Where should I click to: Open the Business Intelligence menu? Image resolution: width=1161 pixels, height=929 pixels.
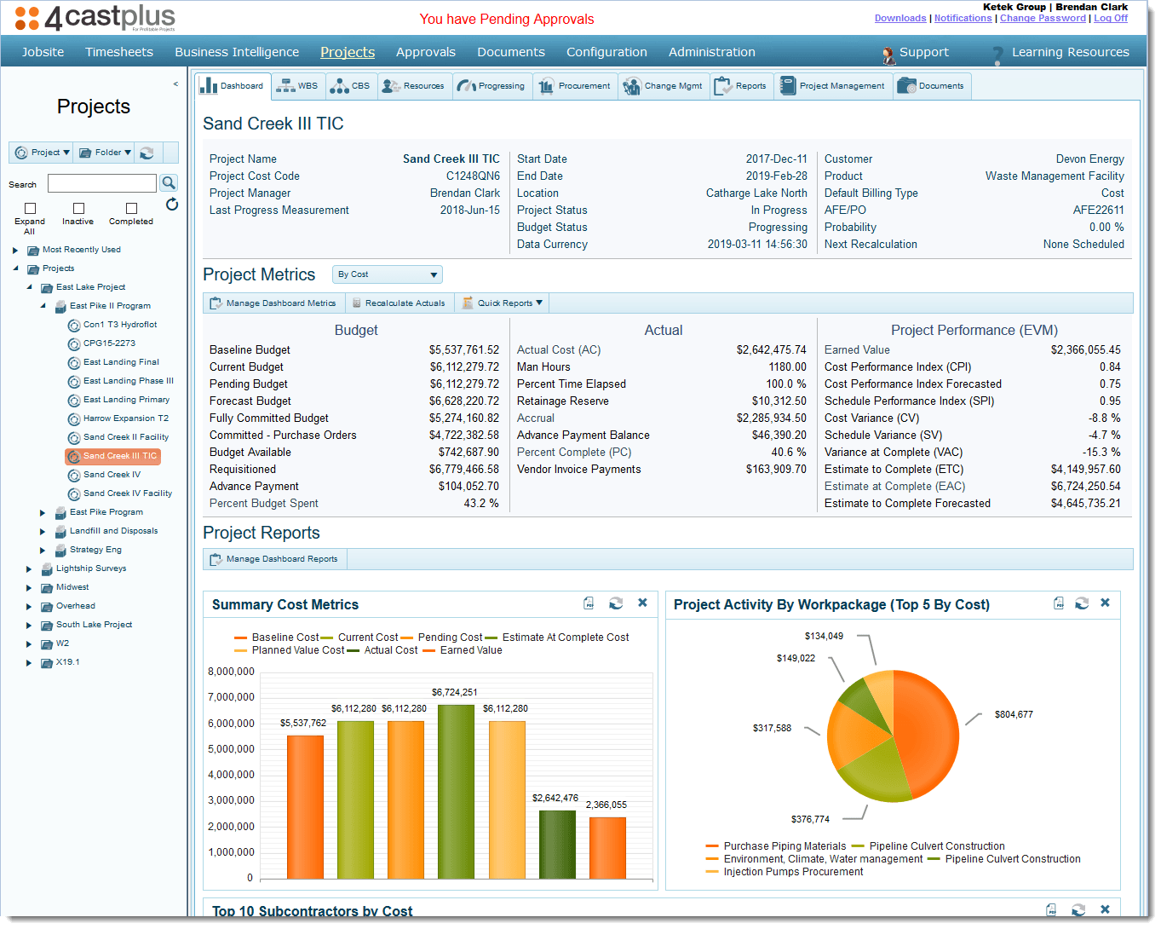pyautogui.click(x=237, y=52)
